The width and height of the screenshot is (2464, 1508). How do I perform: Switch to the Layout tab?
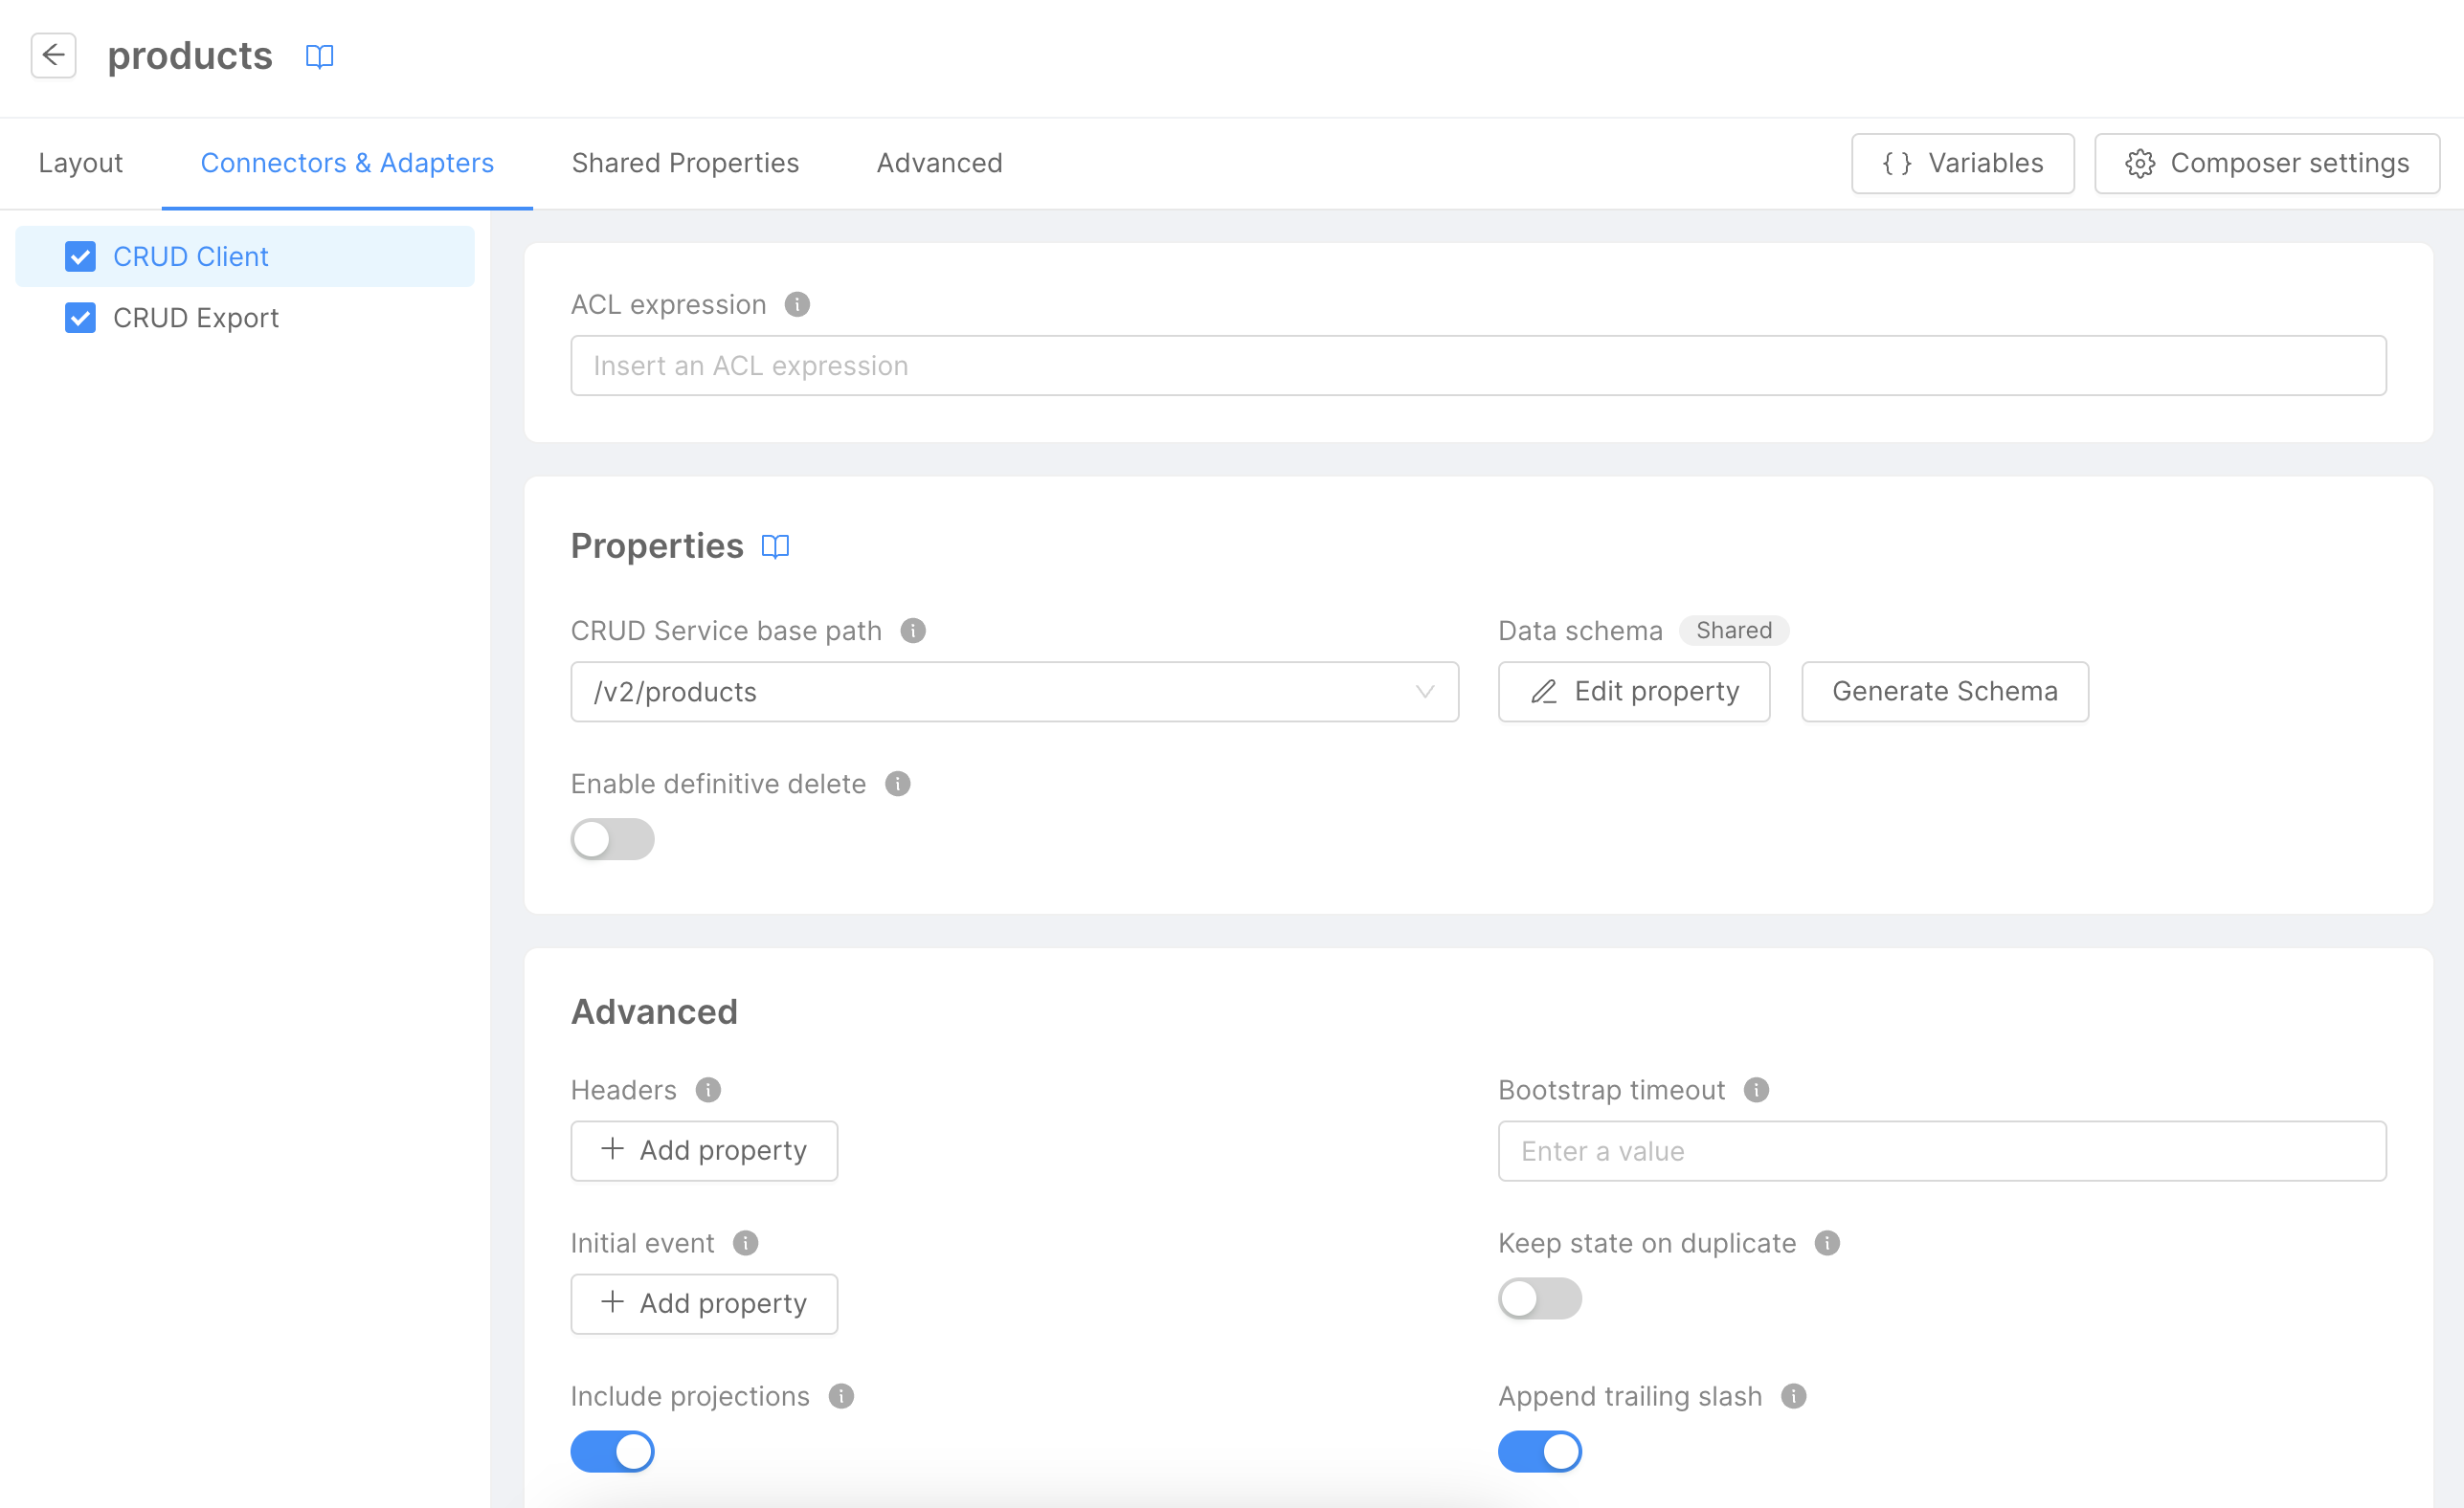[80, 163]
